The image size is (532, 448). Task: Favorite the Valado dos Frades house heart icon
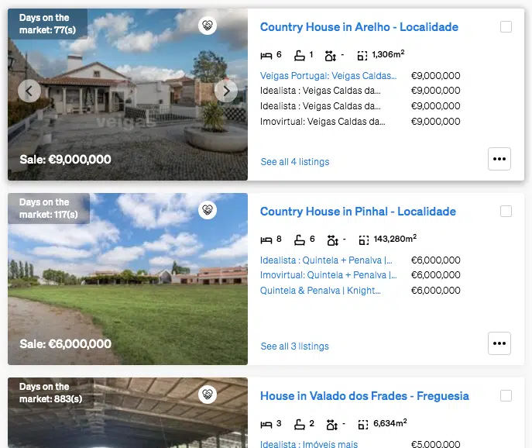(208, 395)
